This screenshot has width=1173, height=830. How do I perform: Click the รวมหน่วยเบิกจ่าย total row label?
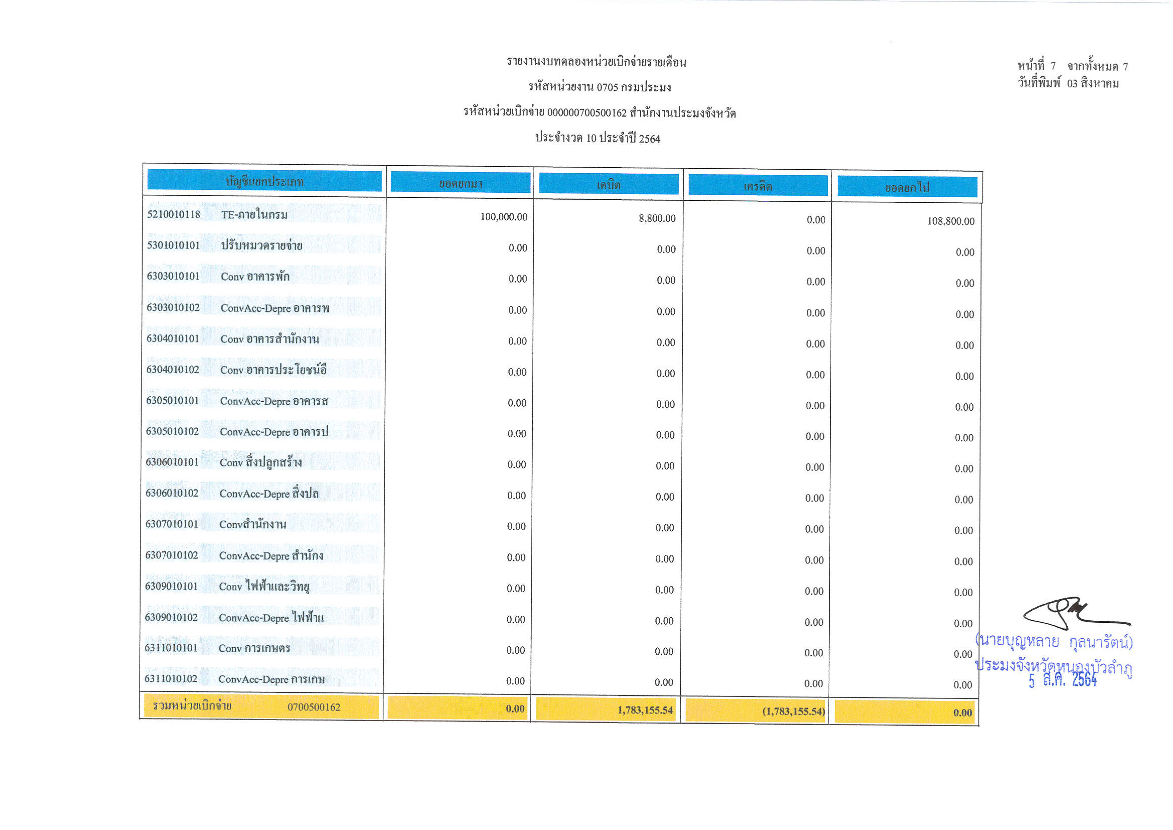(x=192, y=706)
